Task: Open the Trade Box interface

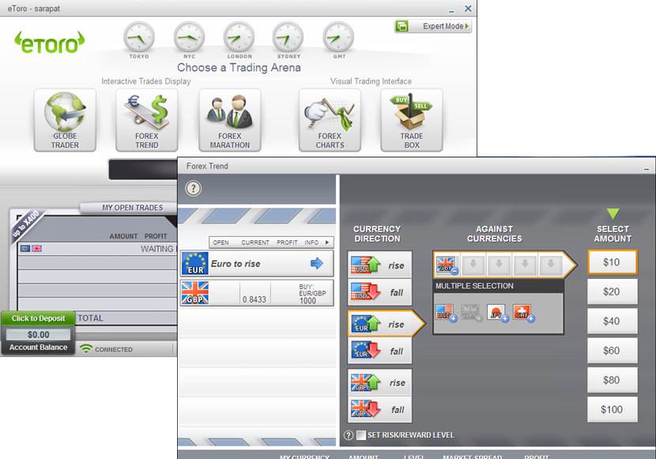Action: [x=412, y=120]
